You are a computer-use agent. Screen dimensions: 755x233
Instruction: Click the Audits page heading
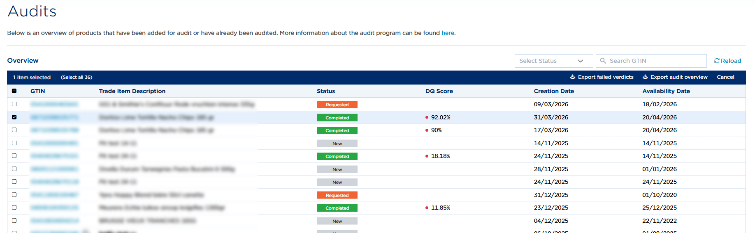32,11
